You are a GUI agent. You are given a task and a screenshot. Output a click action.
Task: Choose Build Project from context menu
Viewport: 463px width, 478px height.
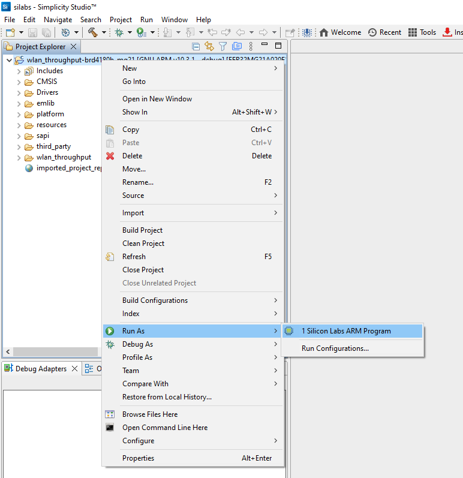(142, 230)
